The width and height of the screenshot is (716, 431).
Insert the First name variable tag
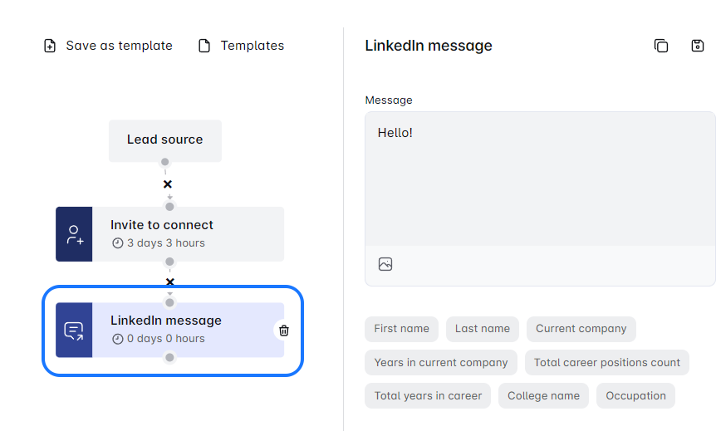(401, 329)
